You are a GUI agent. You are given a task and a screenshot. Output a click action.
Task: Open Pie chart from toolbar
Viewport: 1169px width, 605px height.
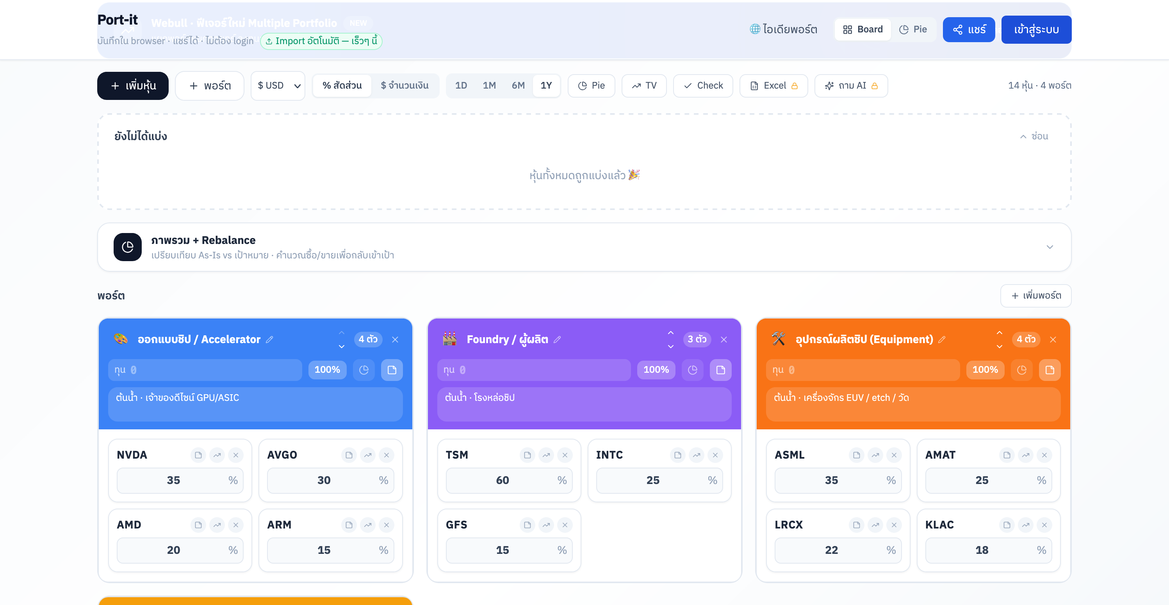coord(591,85)
